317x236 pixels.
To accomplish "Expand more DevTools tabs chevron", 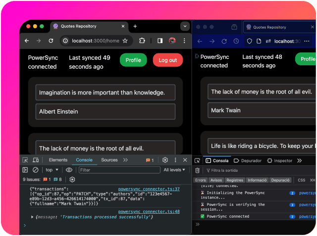I will coord(125,160).
